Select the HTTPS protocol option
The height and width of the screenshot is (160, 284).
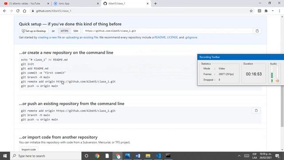[x=64, y=31]
